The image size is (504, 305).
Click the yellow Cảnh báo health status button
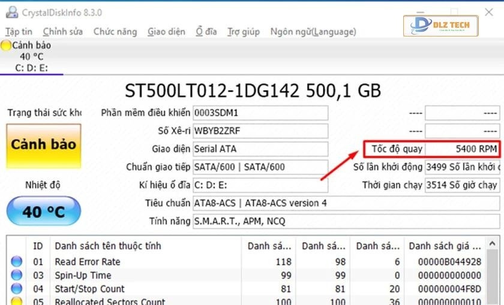click(x=44, y=146)
